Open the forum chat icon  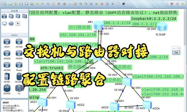pos(167,4)
